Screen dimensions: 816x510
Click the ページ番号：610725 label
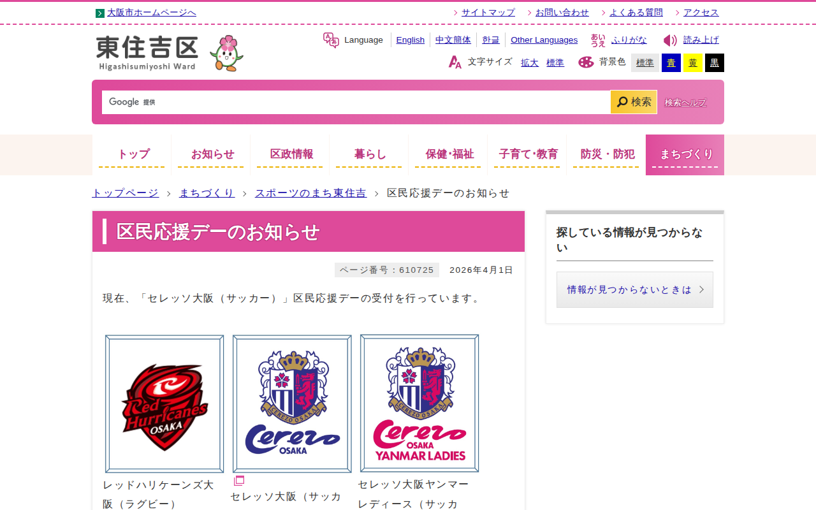[x=387, y=270]
